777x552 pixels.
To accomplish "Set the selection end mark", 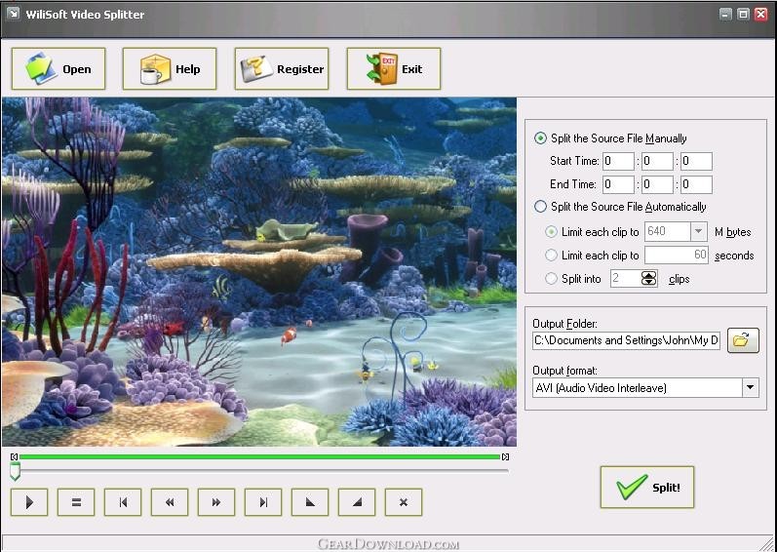I will point(357,502).
